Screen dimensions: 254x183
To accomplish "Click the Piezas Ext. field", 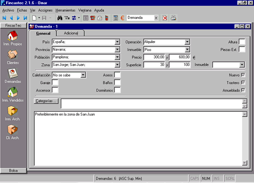I will pos(242,50).
